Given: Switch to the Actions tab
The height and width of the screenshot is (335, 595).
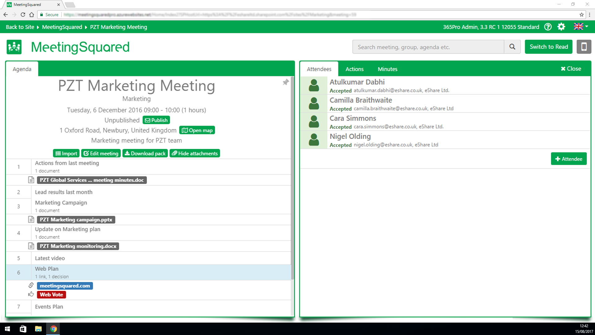Looking at the screenshot, I should click(x=354, y=69).
